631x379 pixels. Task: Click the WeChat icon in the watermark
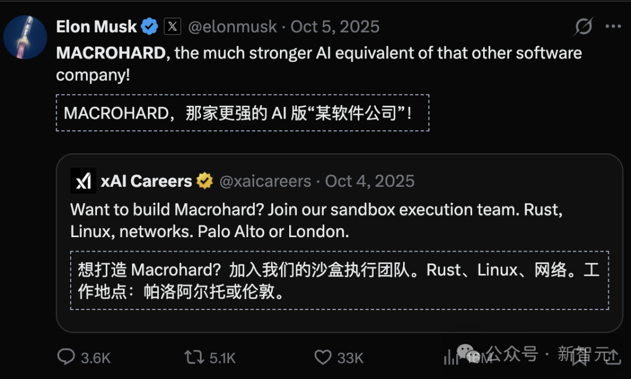pyautogui.click(x=467, y=353)
